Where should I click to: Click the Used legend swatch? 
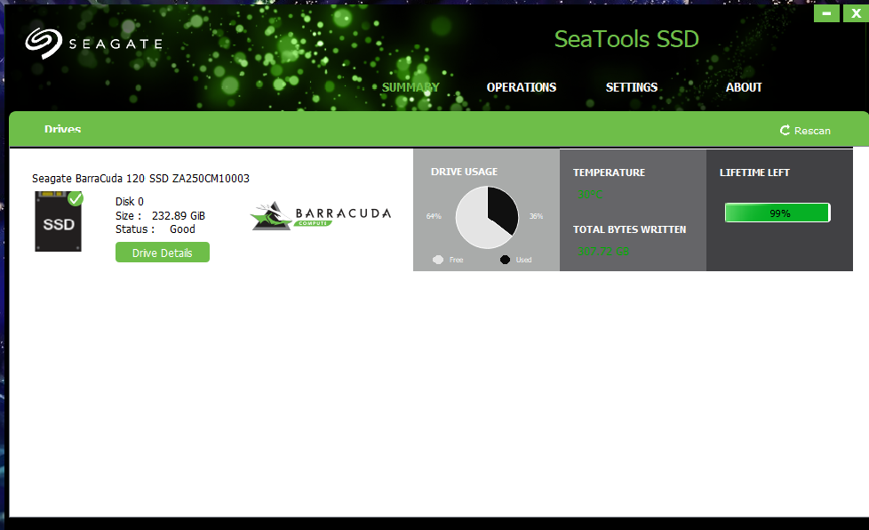point(505,260)
